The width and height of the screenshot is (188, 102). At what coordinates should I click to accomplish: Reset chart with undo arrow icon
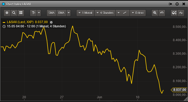[162, 13]
